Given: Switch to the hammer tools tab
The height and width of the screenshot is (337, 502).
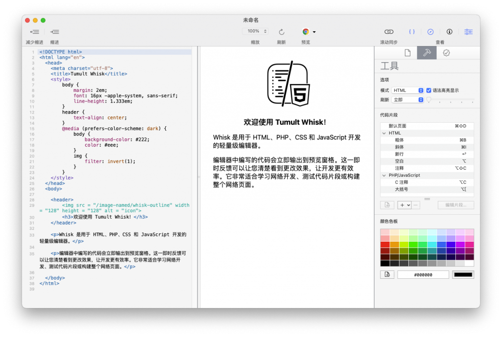Looking at the screenshot, I should pos(427,53).
